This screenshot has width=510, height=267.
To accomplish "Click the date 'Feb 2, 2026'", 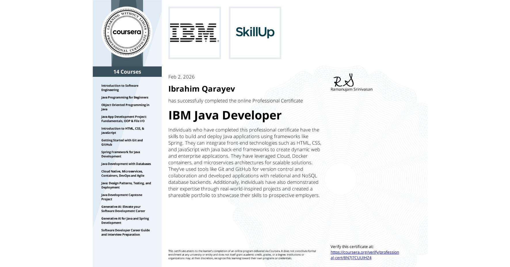I will 181,77.
